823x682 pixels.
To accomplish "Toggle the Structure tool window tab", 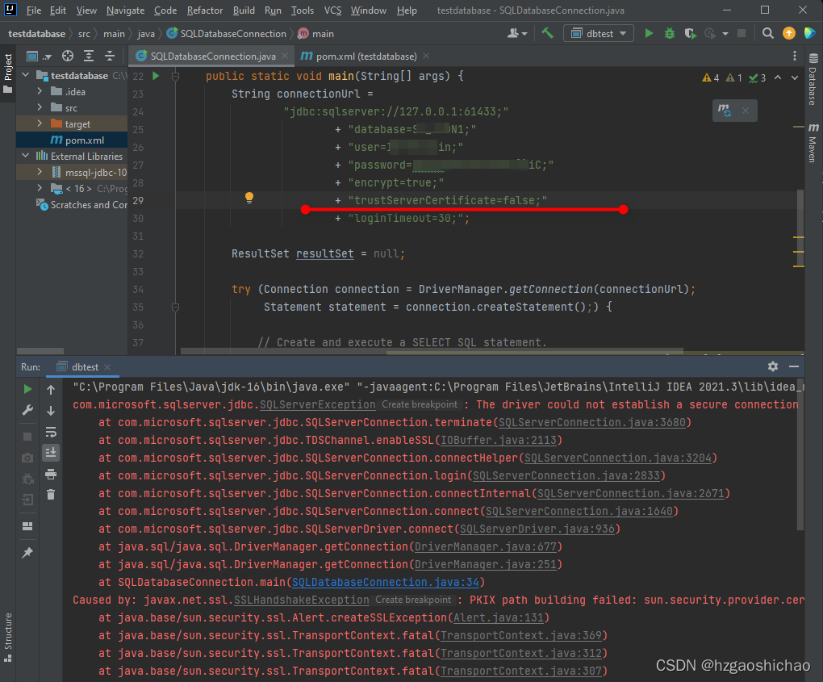I will (x=8, y=637).
